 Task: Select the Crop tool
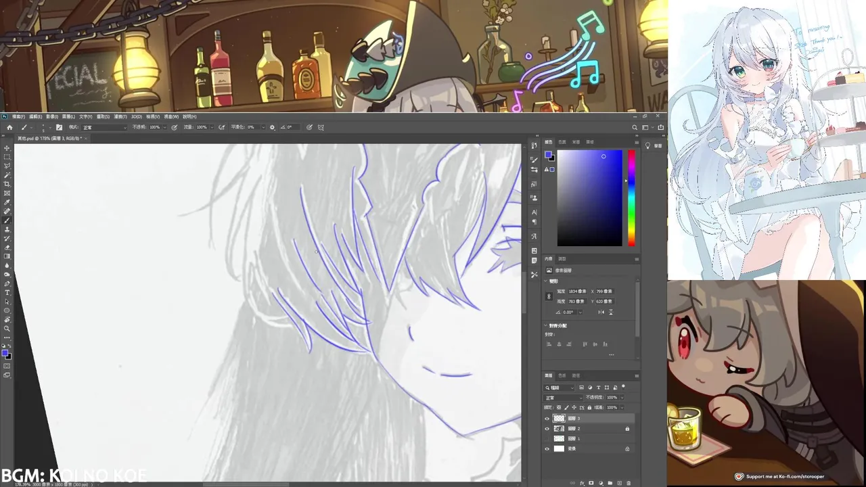point(7,184)
